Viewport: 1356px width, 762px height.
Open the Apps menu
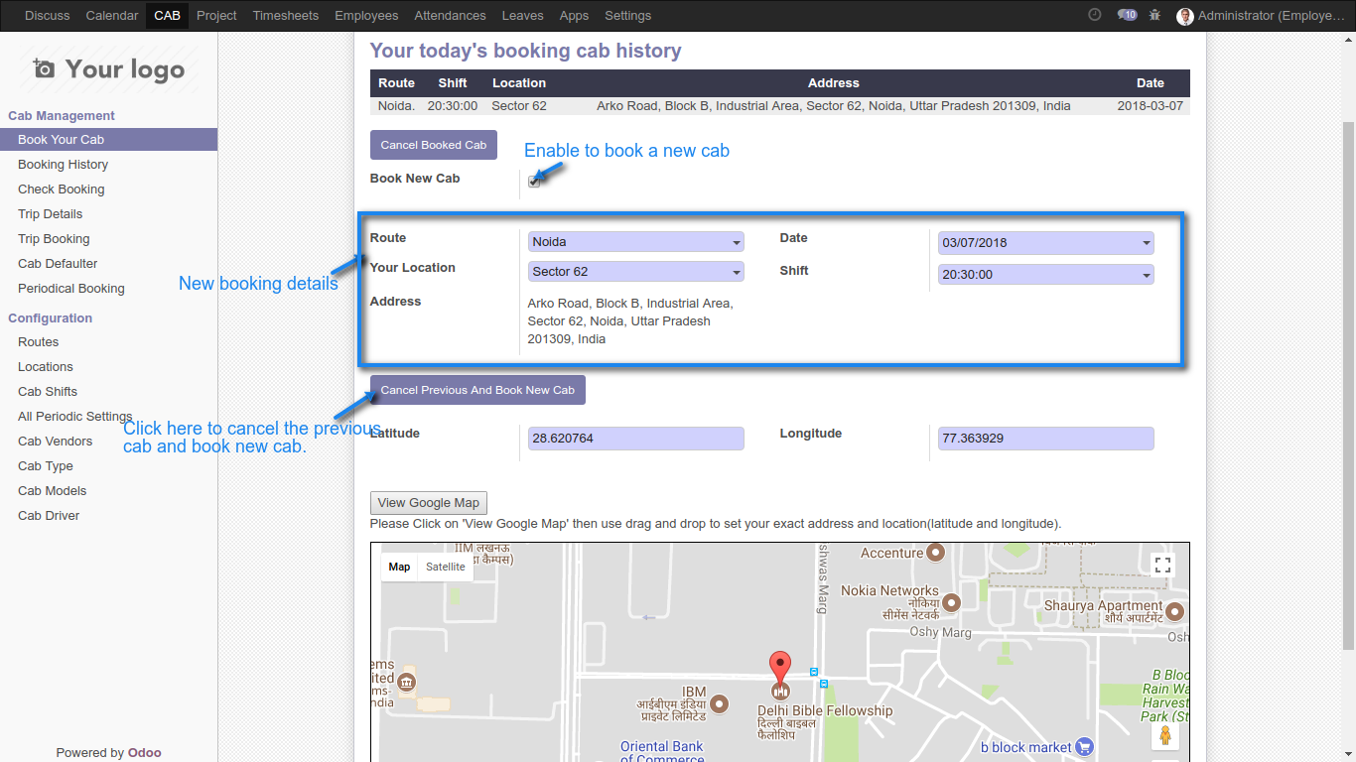coord(574,16)
